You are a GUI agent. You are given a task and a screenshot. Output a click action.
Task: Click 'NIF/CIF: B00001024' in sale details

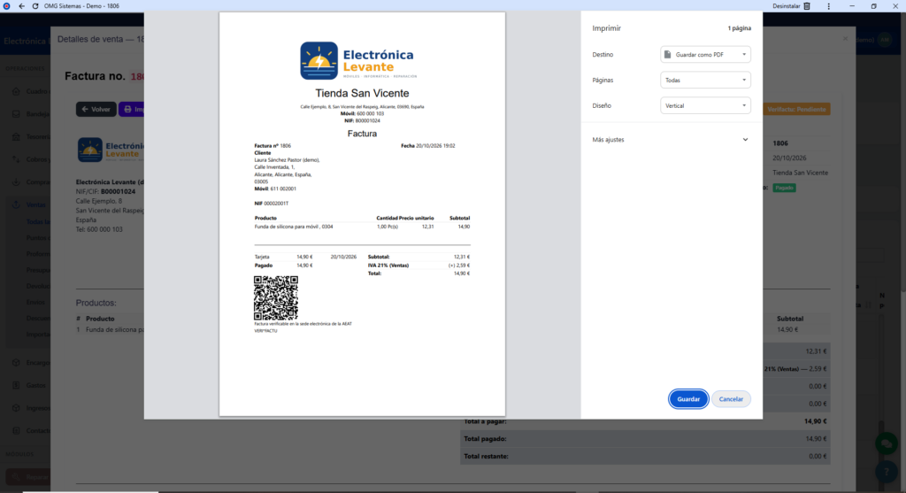pos(105,191)
